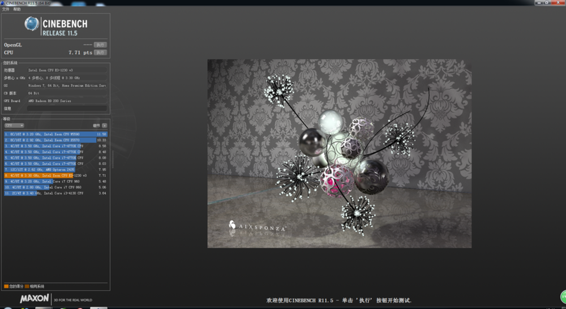Select rank 10 Core i7 860 entry

click(x=55, y=187)
